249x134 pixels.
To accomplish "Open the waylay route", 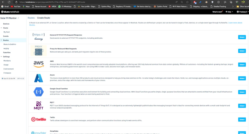I will tap(6, 48).
